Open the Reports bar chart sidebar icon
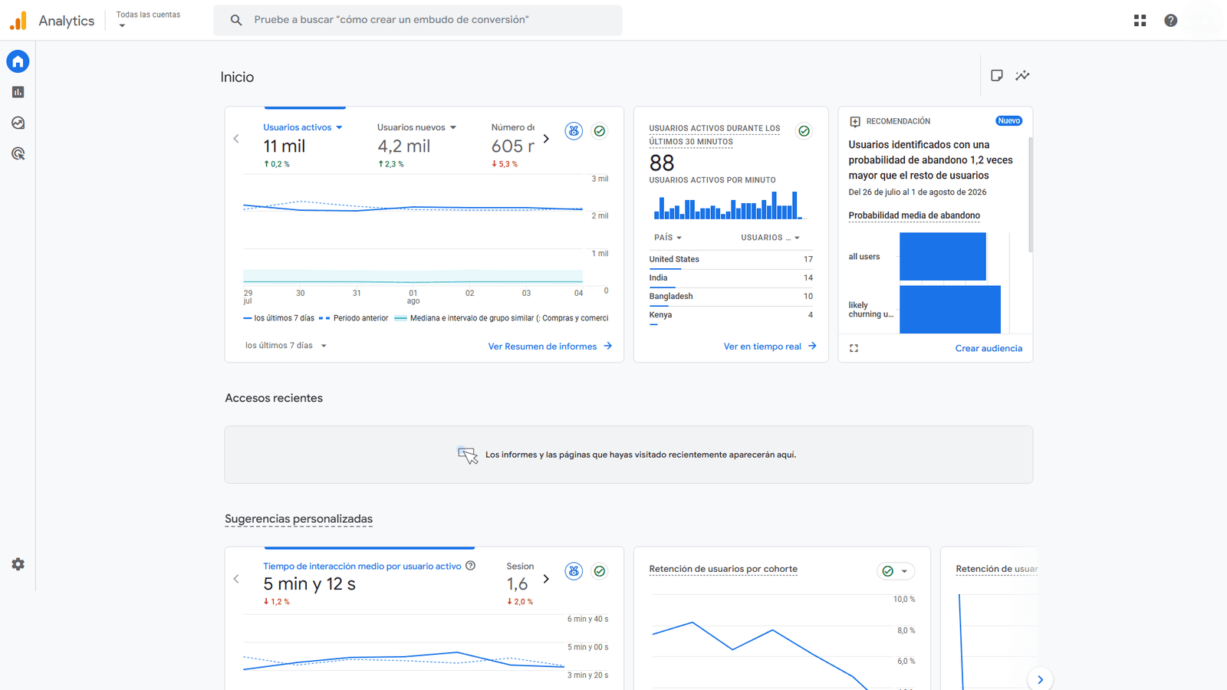 [18, 92]
